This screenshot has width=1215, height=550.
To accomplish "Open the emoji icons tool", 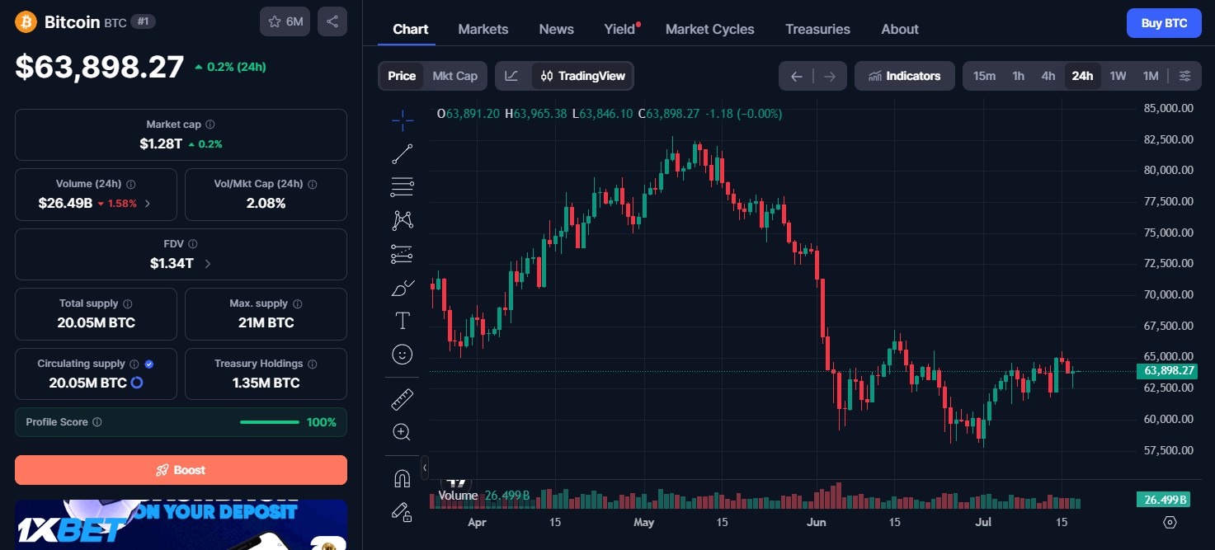I will point(403,355).
